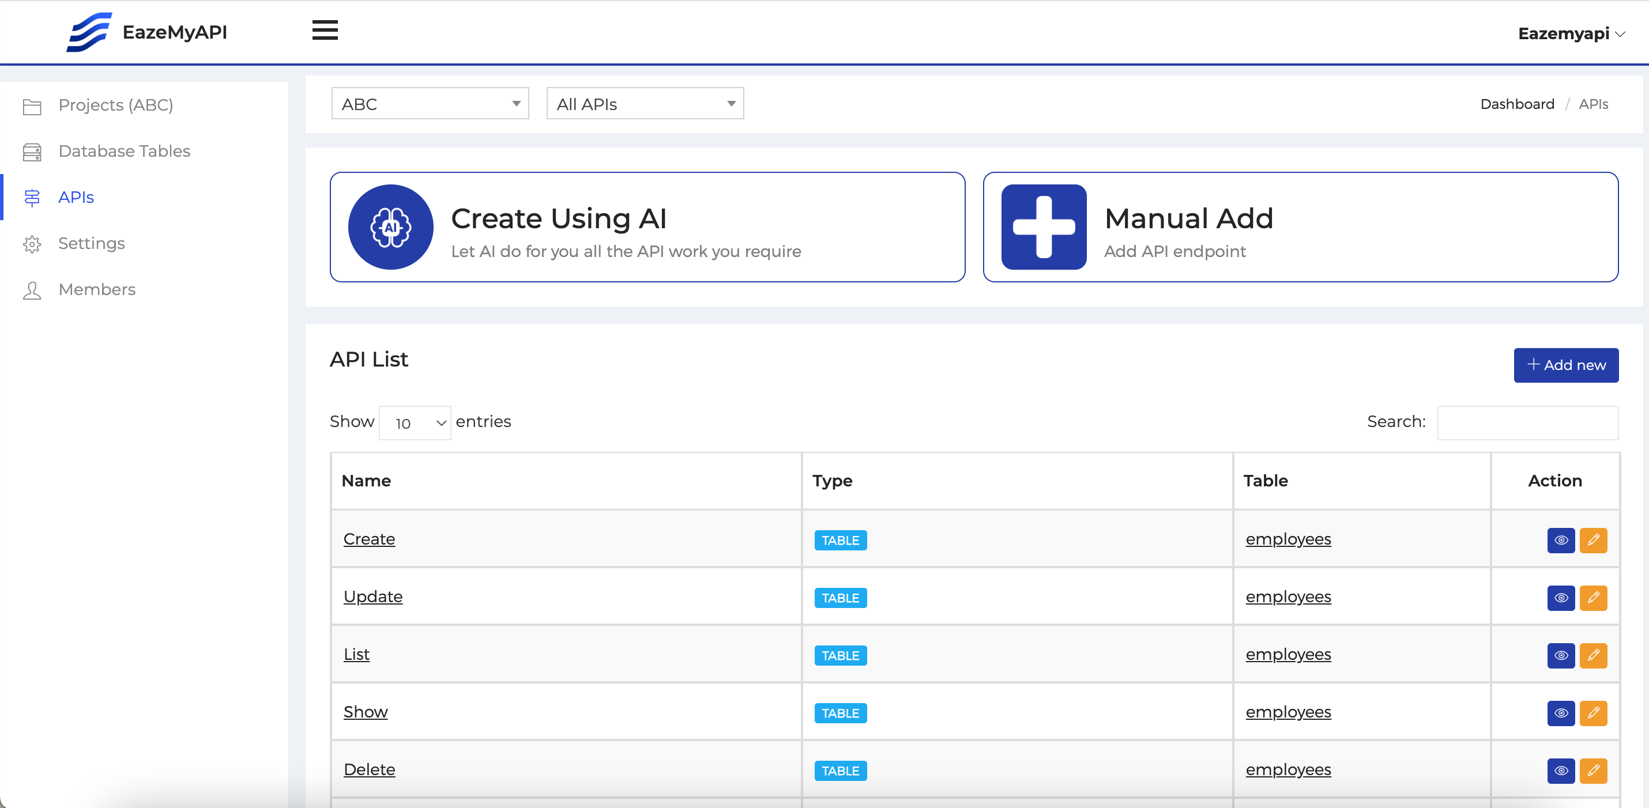Navigate to Dashboard via breadcrumb

pos(1517,104)
